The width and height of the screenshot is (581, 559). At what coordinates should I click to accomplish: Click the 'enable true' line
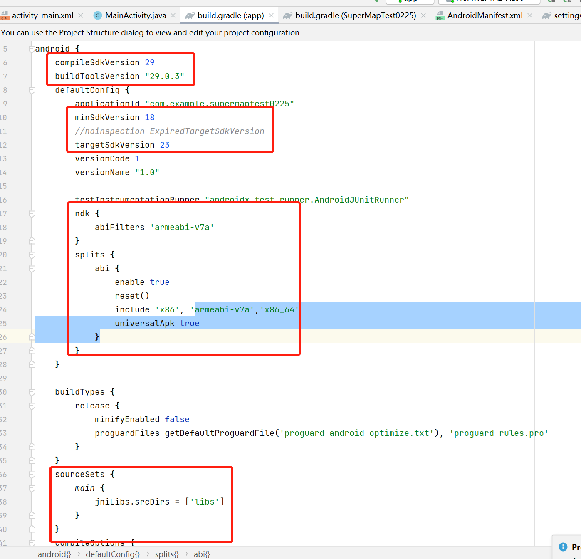pyautogui.click(x=142, y=282)
